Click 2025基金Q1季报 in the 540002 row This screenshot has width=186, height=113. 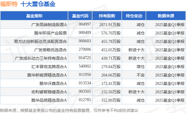(170, 67)
